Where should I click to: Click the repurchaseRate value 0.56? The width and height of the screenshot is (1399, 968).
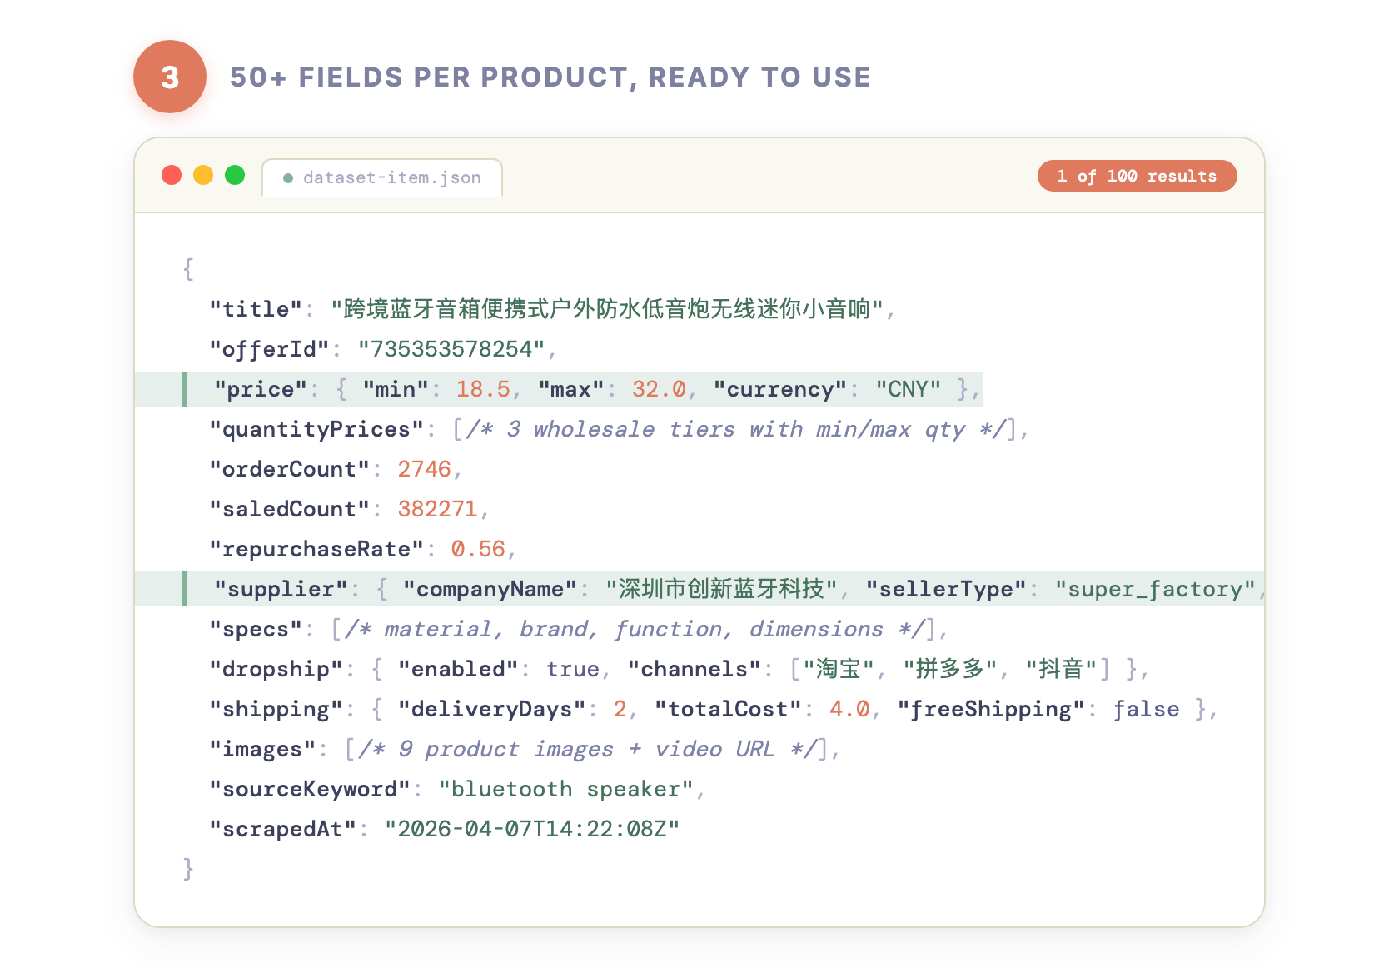(x=478, y=549)
